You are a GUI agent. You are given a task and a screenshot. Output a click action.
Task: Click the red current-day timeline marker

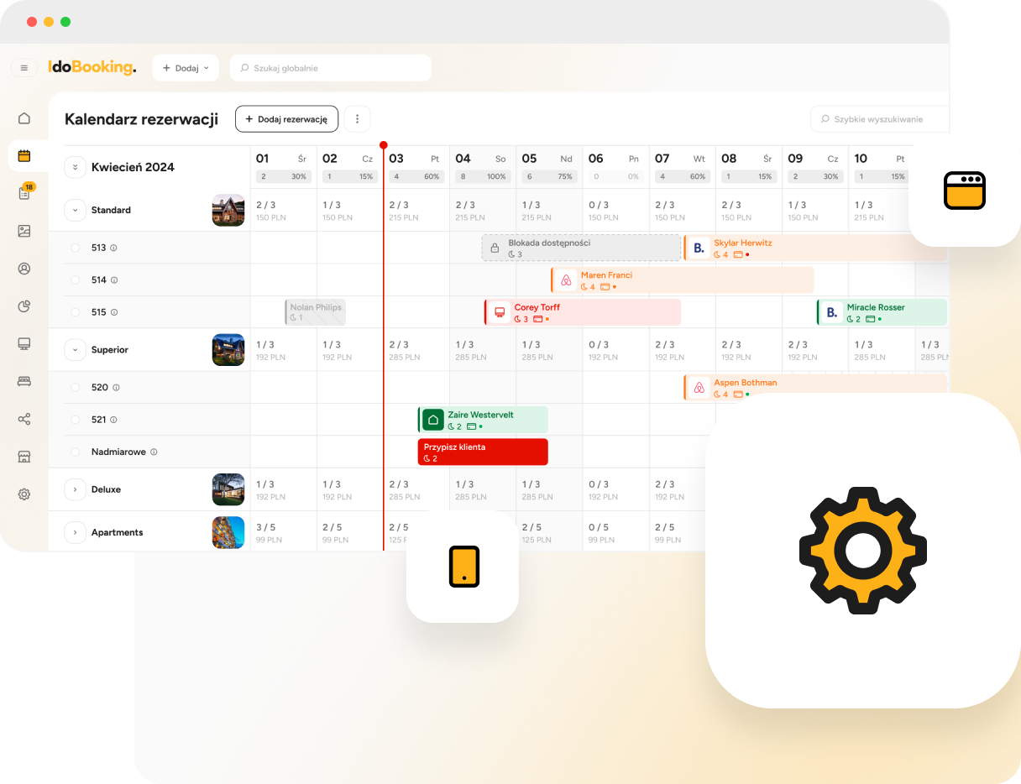(384, 145)
